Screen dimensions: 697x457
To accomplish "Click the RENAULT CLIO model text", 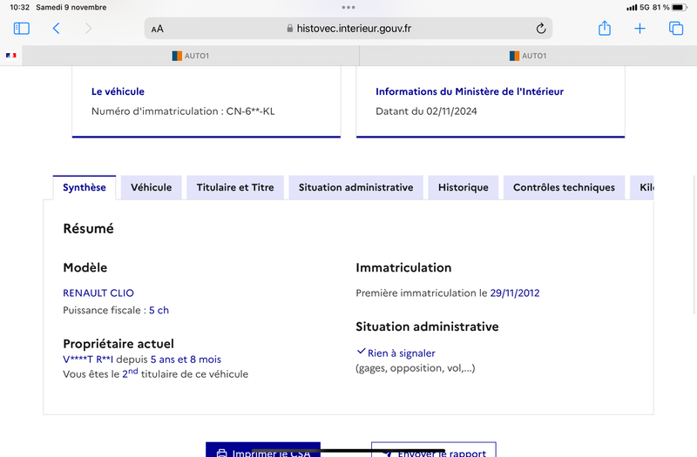I will point(98,292).
